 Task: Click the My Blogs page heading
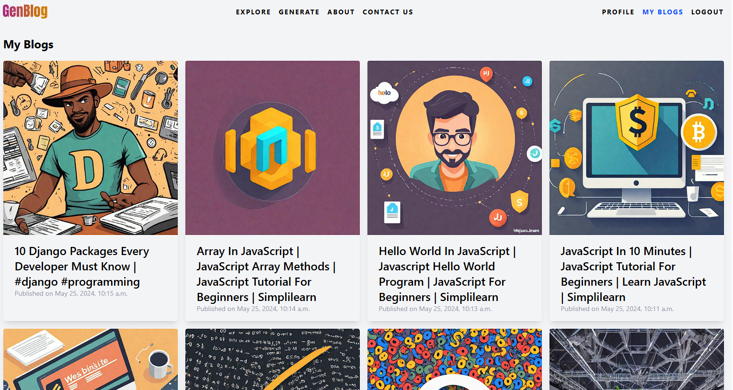pyautogui.click(x=28, y=45)
